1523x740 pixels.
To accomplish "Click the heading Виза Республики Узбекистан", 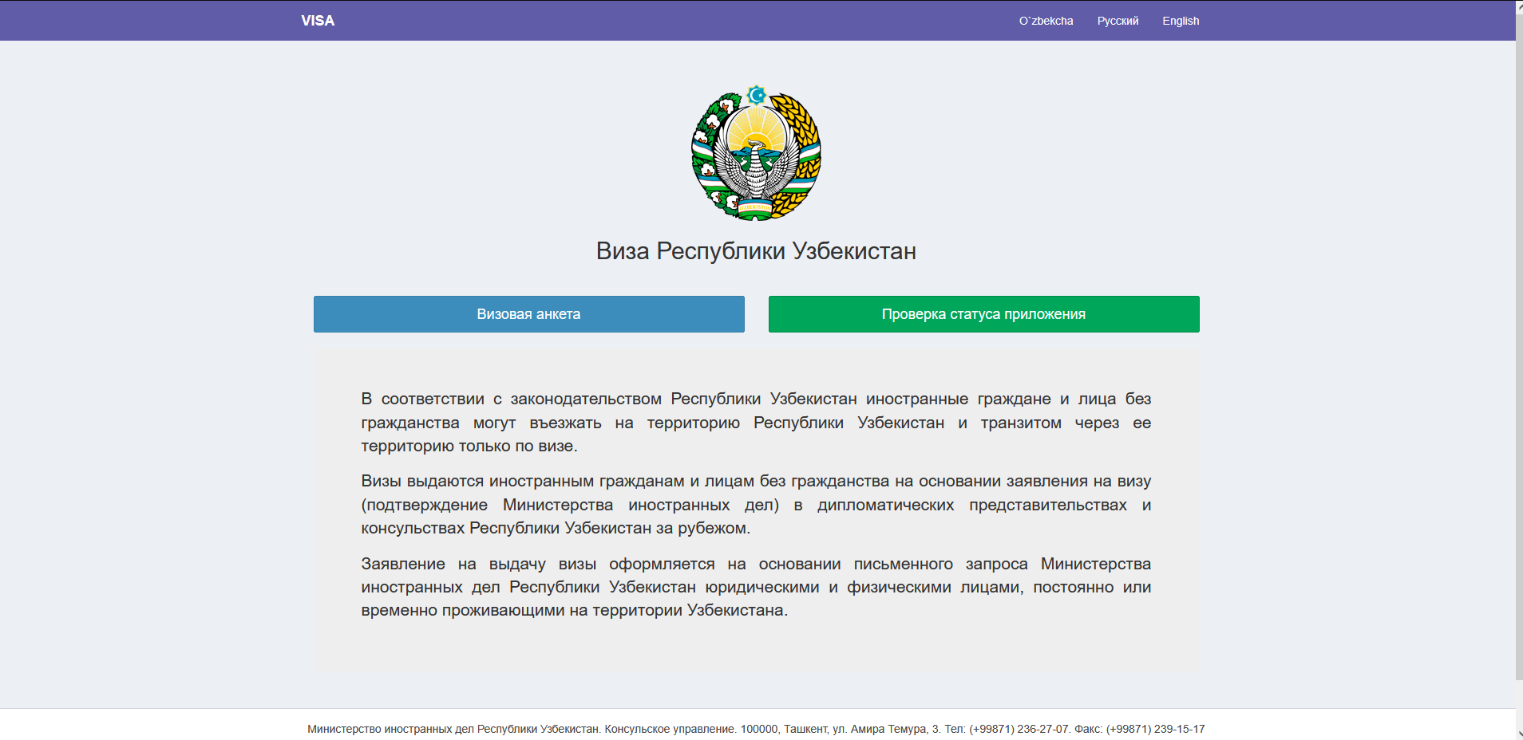I will coord(756,251).
